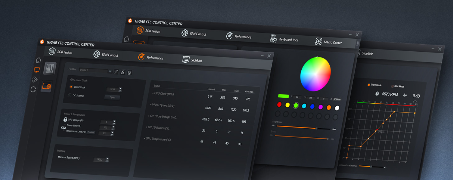This screenshot has width=453, height=180.
Task: Click Performance gauge icon in middle window
Action: click(x=229, y=36)
